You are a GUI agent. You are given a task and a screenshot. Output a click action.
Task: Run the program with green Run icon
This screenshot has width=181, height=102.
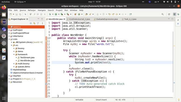point(56,14)
